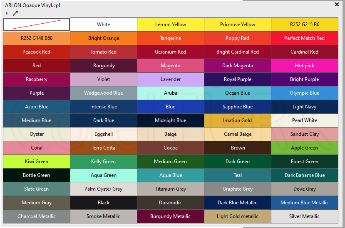Choose the Coral swatch
345x228 pixels.
click(37, 148)
